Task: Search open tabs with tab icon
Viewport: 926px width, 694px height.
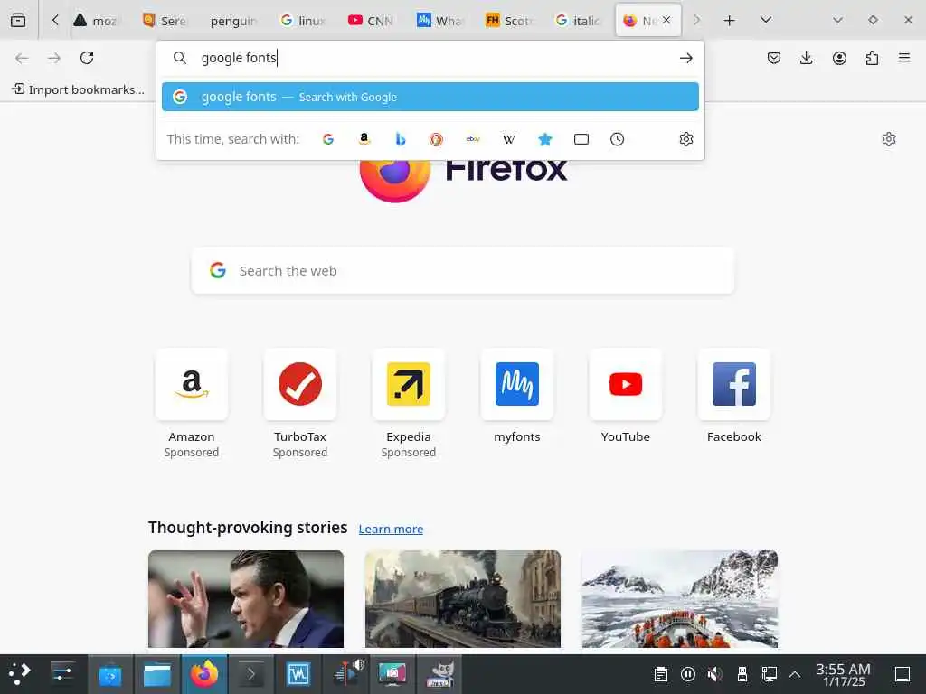Action: click(581, 139)
